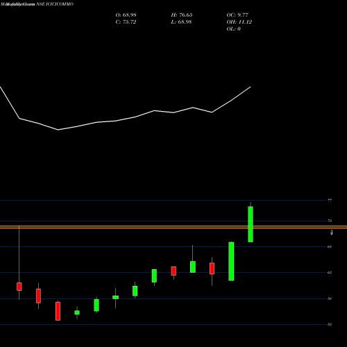This screenshot has width=347, height=347.
Task: Click the 'C: 75.72' close price value
Action: pyautogui.click(x=126, y=22)
